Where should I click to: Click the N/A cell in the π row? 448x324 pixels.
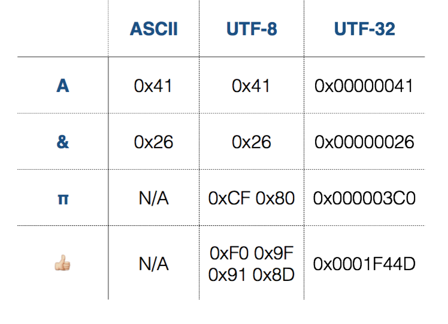pos(154,198)
